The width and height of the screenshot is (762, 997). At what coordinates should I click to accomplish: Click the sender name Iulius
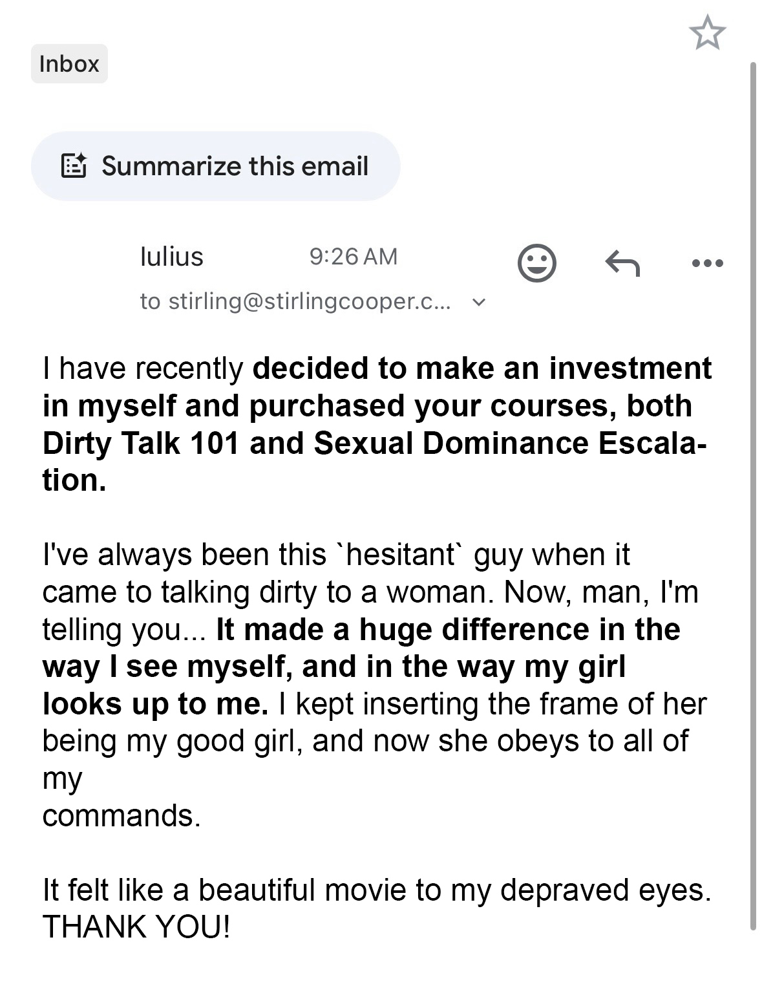pyautogui.click(x=171, y=257)
